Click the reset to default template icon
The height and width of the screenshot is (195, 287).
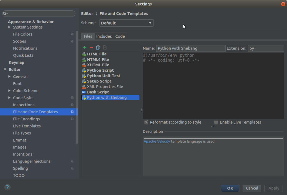tap(105, 48)
